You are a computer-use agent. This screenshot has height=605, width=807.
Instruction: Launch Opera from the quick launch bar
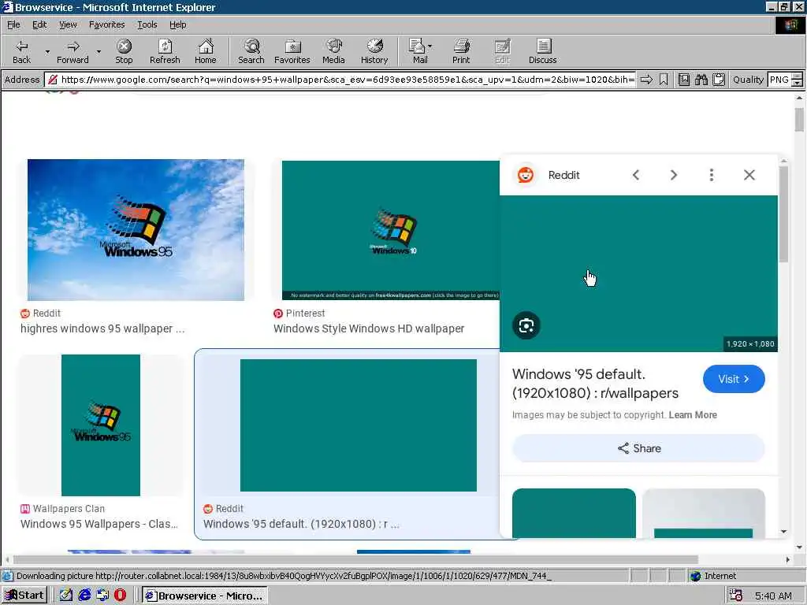tap(120, 596)
